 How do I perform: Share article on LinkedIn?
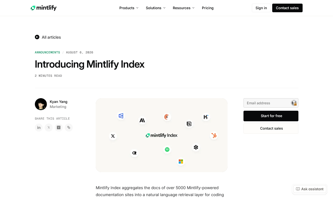(39, 128)
